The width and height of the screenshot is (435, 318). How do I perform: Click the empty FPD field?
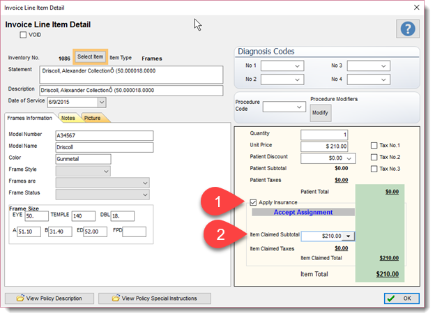coord(135,232)
